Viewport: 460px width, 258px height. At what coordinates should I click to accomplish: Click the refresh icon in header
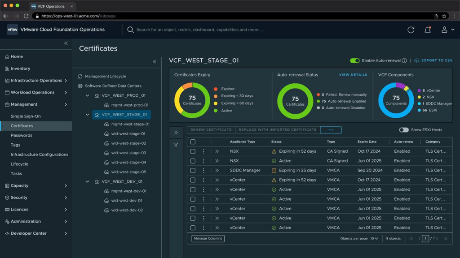(411, 30)
